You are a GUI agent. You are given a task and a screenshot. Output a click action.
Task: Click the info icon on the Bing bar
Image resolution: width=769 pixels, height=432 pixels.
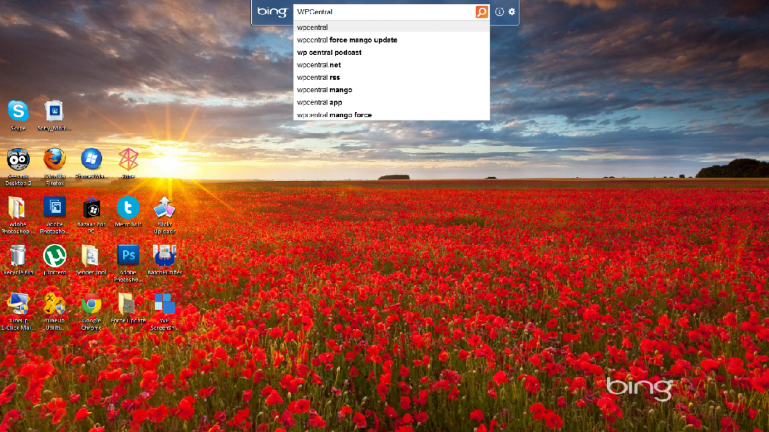pos(498,11)
